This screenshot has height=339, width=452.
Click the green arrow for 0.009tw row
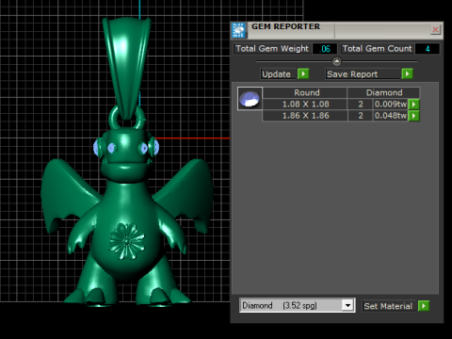(414, 105)
